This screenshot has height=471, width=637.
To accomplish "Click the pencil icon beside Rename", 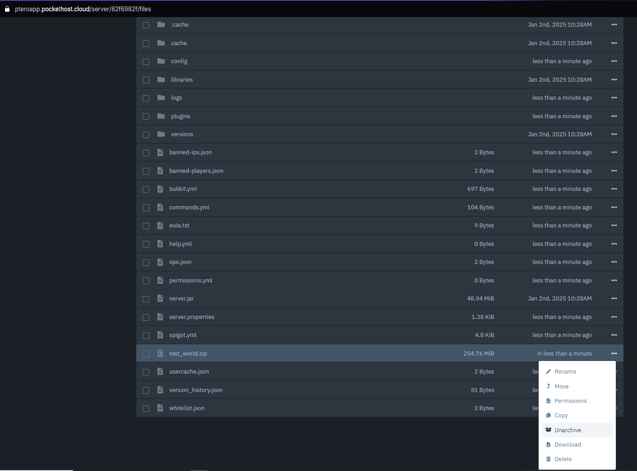I will [x=549, y=372].
